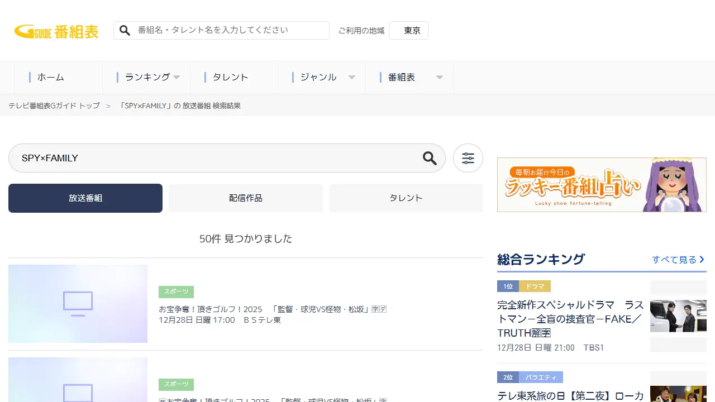Click the テレビ番組表Gガイド トップ breadcrumb
Viewport: 715px width, 402px height.
pyautogui.click(x=54, y=106)
